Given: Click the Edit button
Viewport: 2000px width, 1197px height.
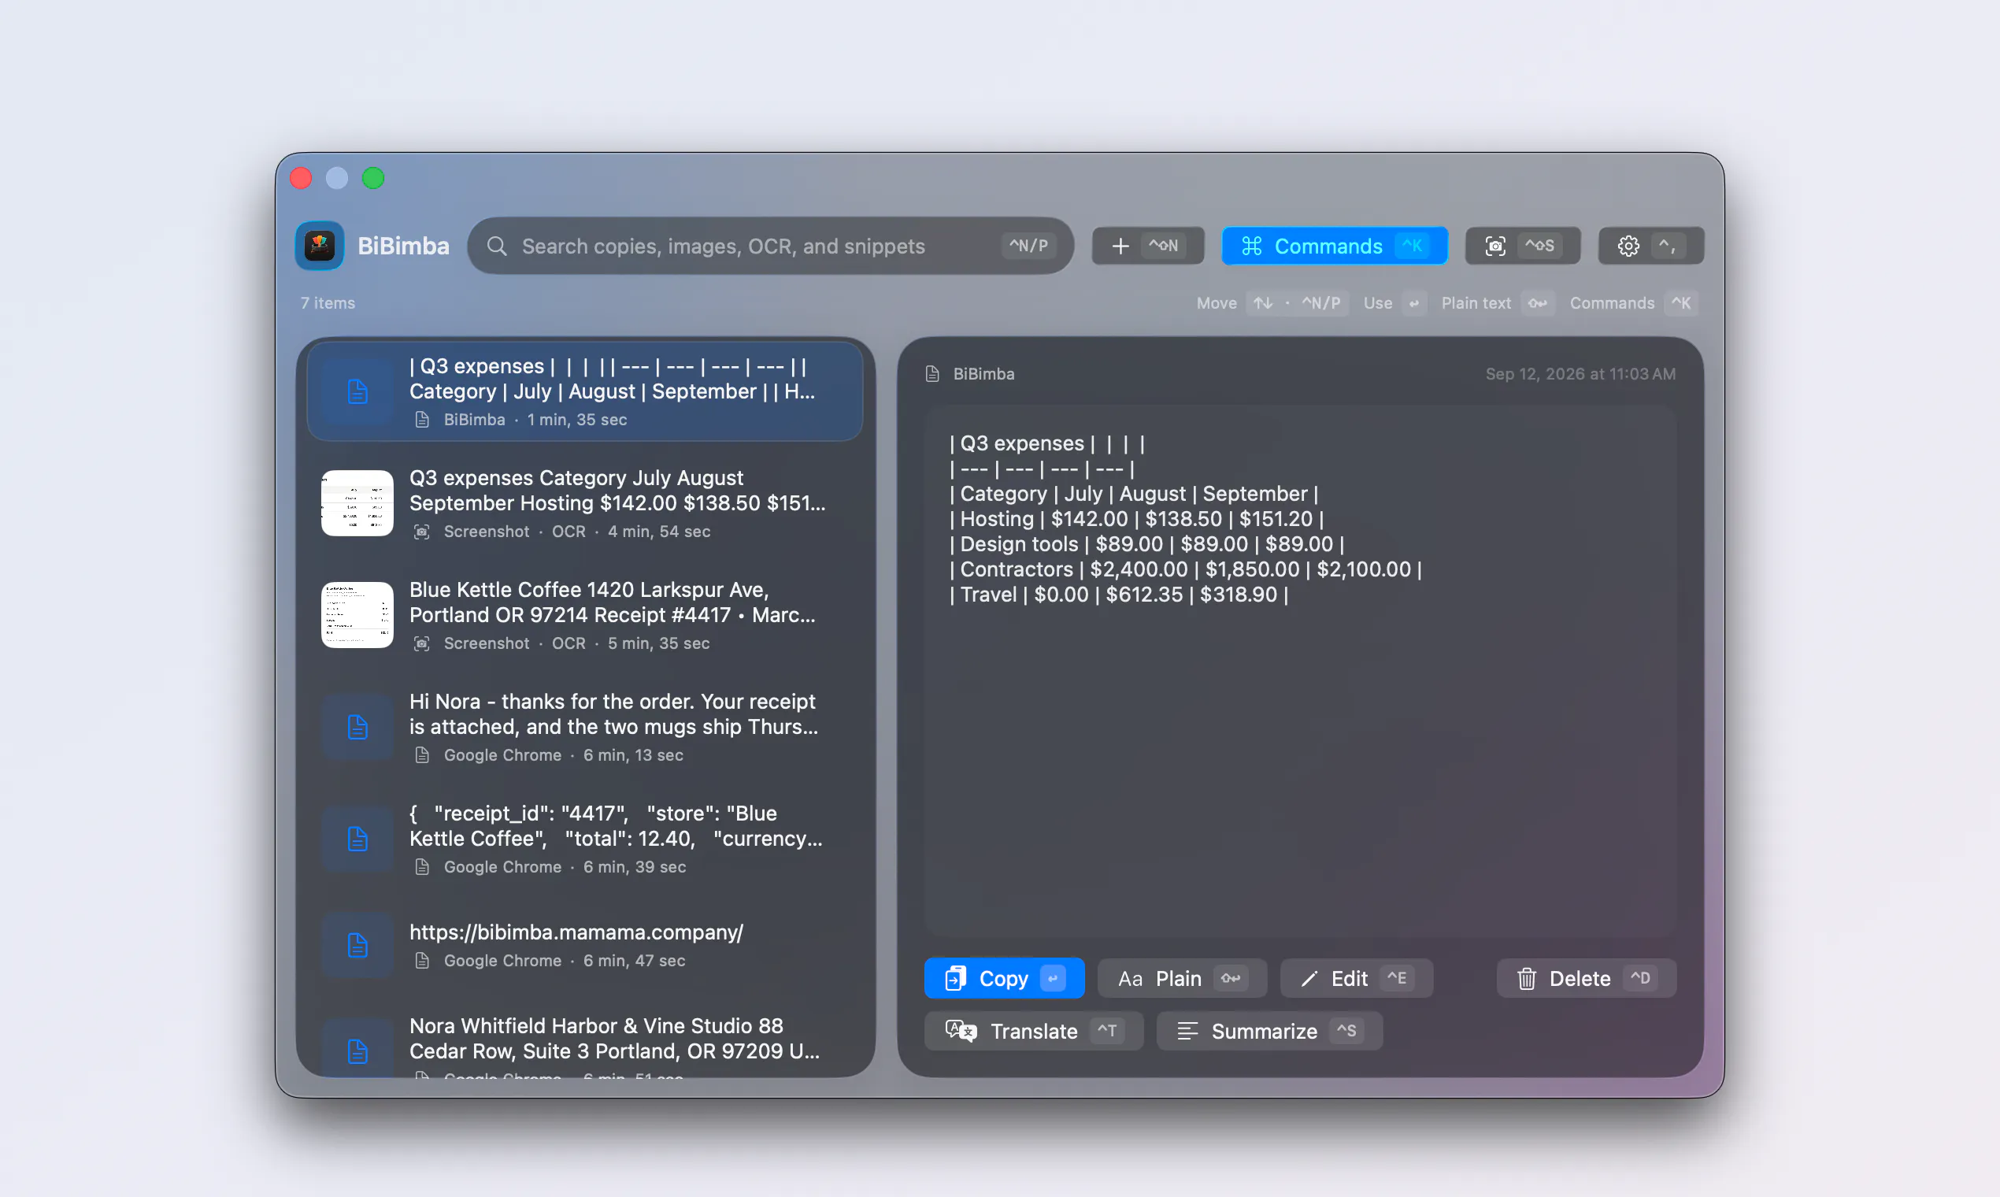Looking at the screenshot, I should tap(1357, 978).
